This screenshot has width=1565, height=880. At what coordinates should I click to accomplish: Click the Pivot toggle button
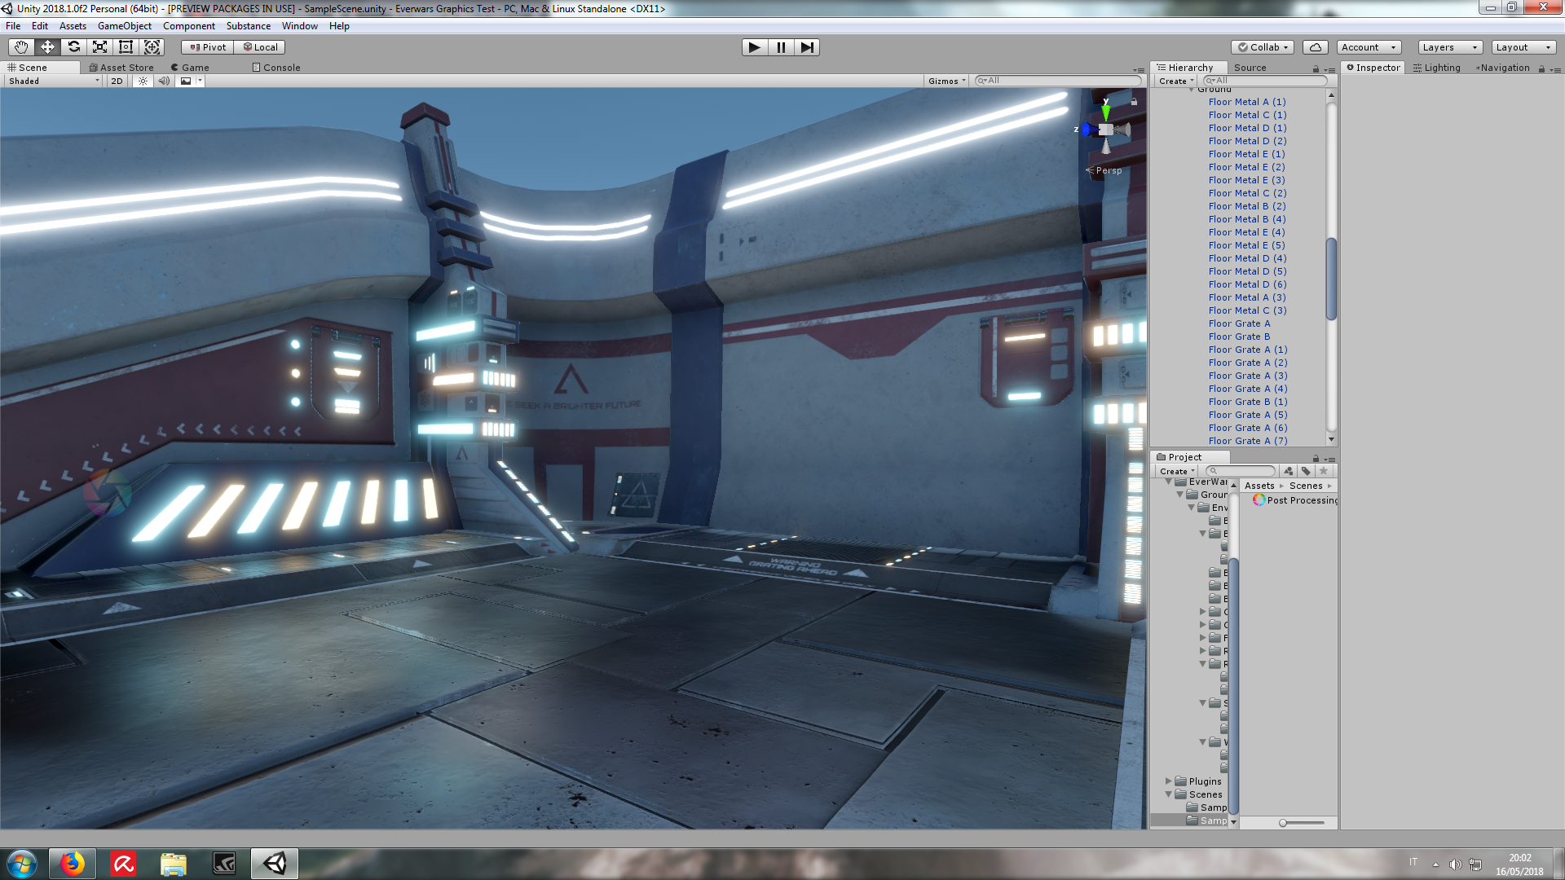click(208, 47)
